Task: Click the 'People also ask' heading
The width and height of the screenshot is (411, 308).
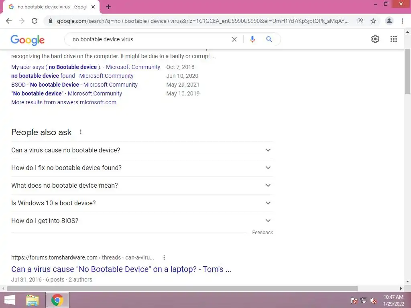Action: tap(41, 132)
